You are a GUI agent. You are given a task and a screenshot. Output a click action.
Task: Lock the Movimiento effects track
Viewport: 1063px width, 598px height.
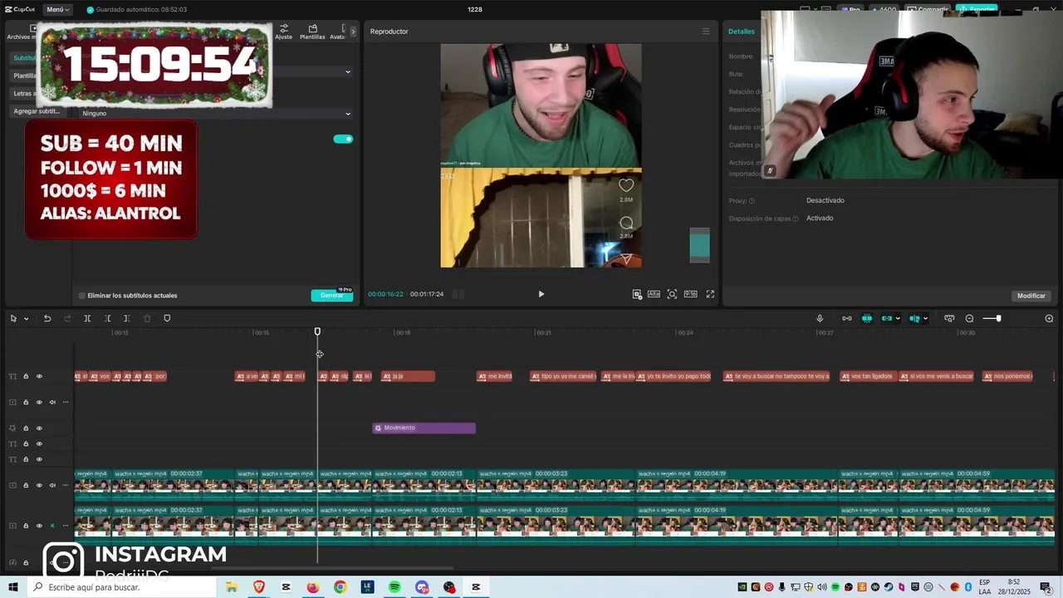point(26,429)
